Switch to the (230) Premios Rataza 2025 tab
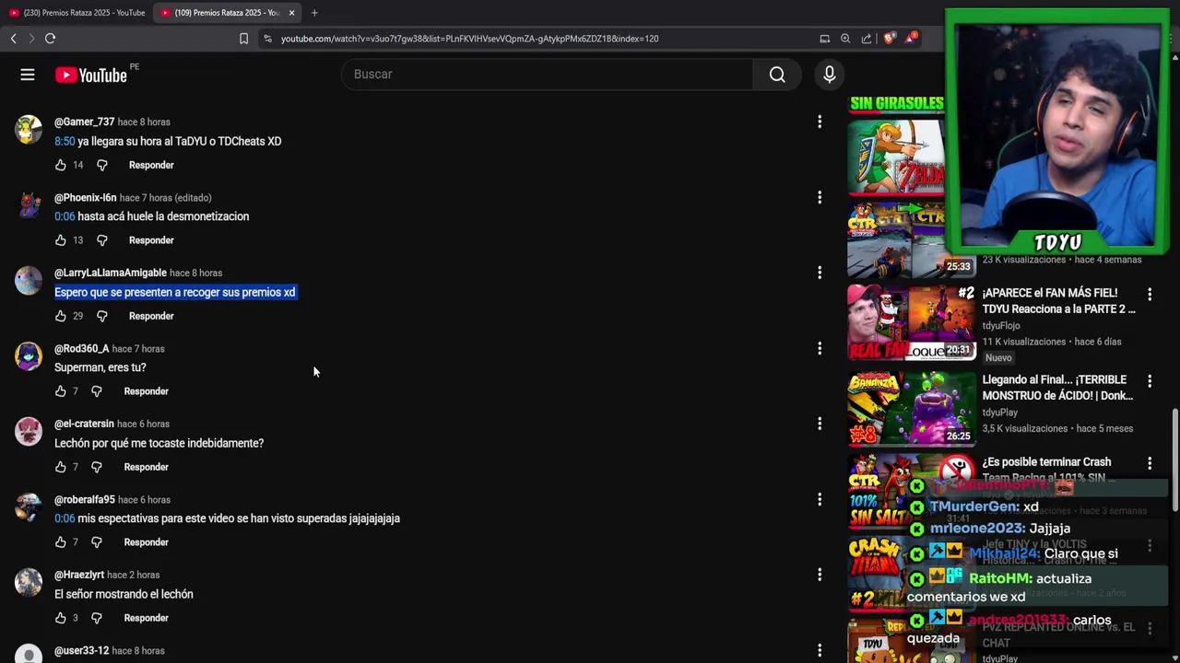 tap(77, 13)
